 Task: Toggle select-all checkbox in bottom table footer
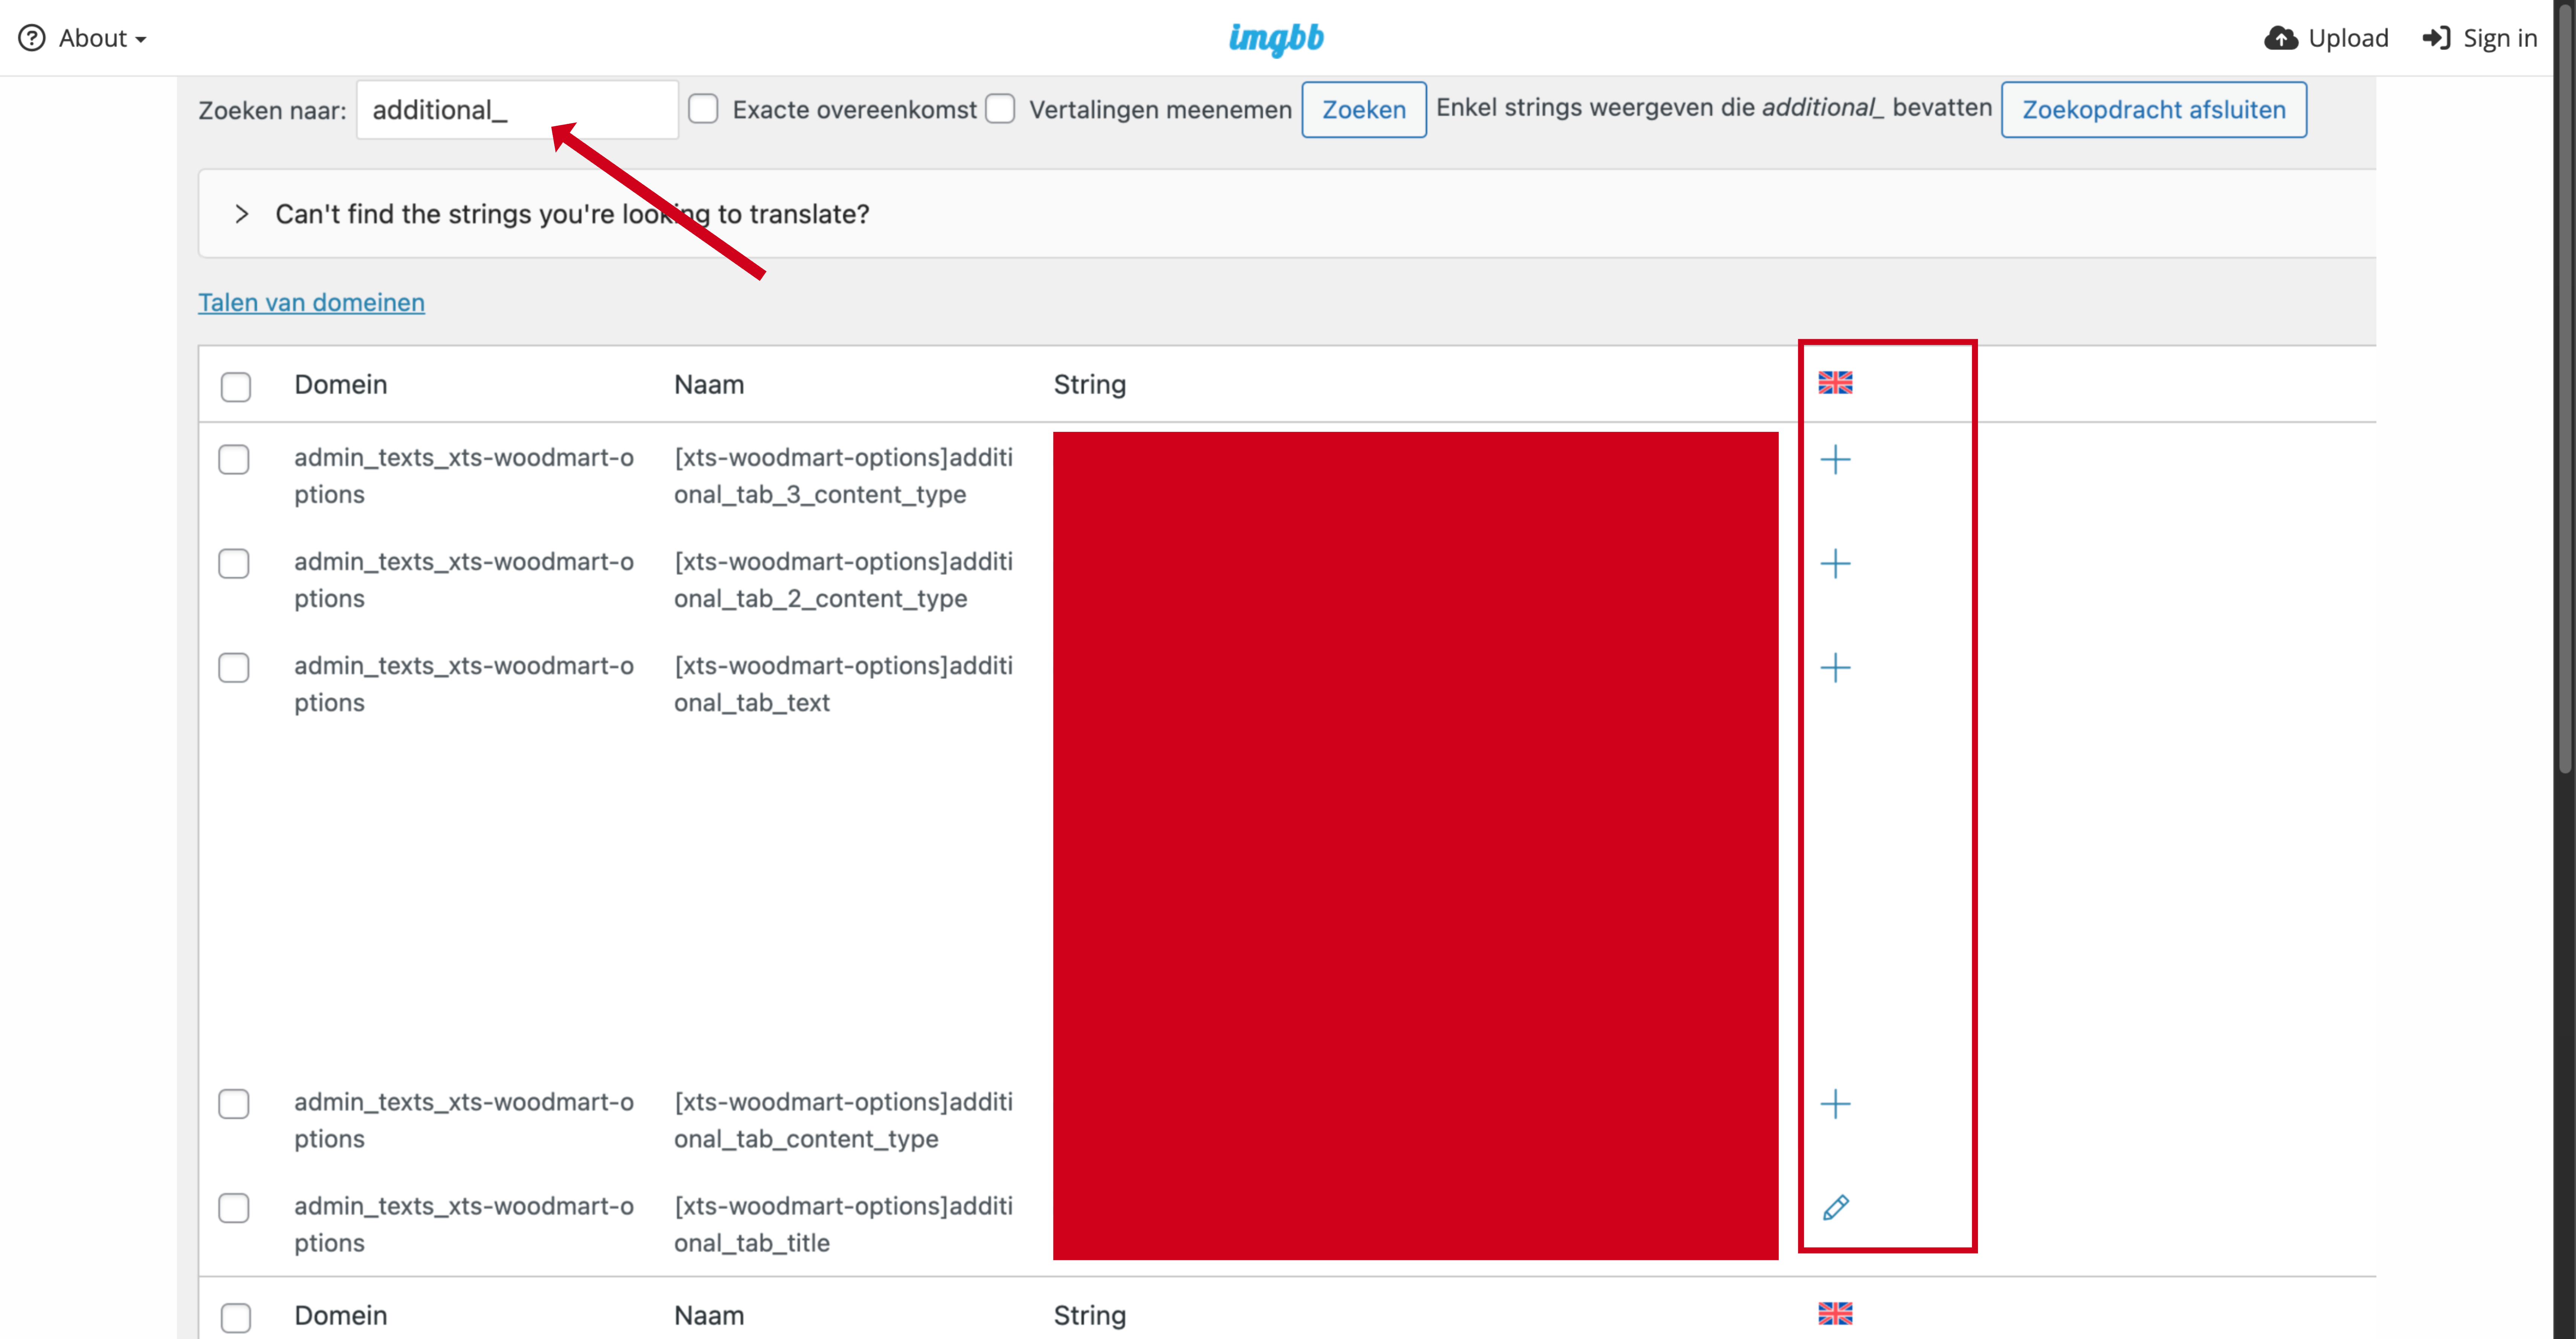(236, 1317)
